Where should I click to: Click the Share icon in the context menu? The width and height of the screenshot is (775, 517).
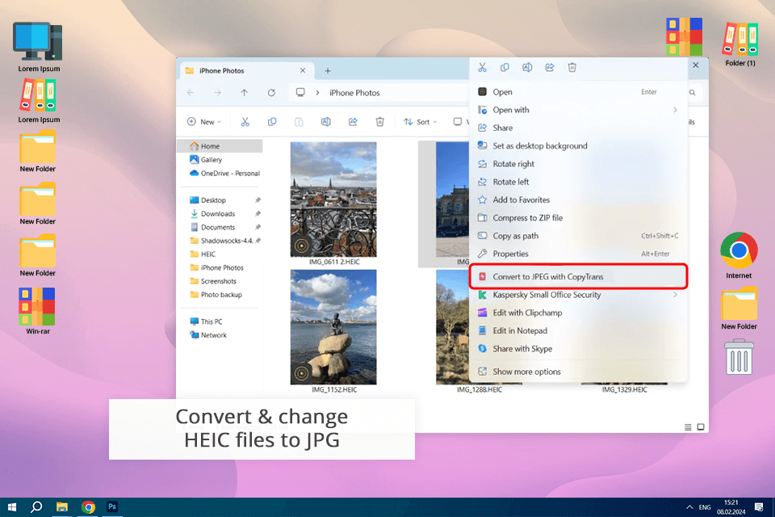[550, 67]
